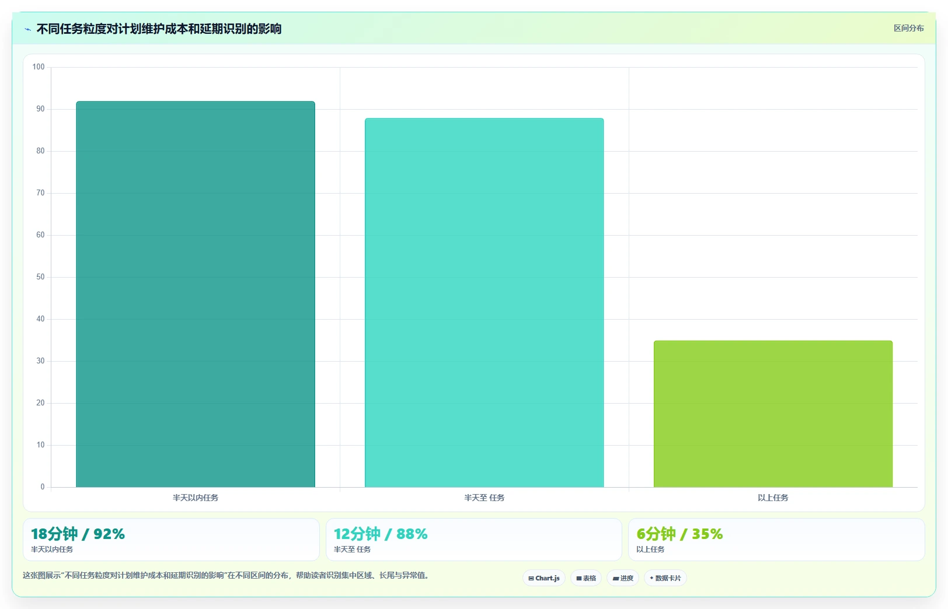This screenshot has width=948, height=609.
Task: Click the dark teal 半天以内任务 bar
Action: [x=196, y=294]
